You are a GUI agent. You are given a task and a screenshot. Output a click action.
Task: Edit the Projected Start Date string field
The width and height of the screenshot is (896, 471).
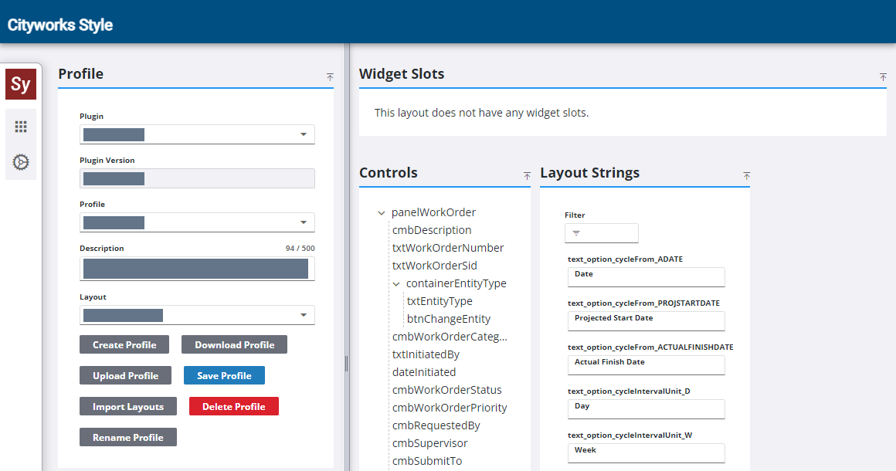tap(647, 321)
